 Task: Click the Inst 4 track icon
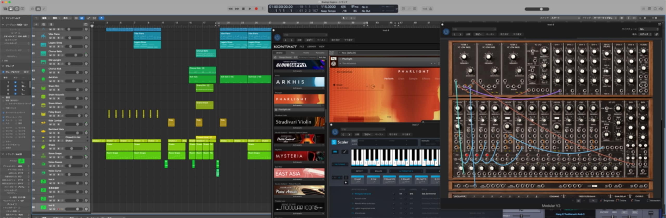(43, 181)
